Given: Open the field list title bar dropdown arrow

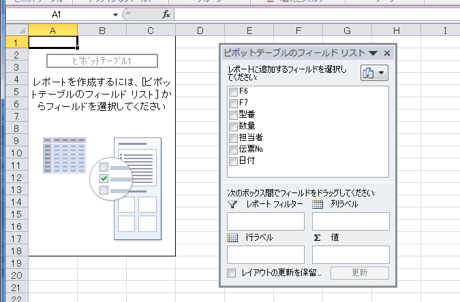Looking at the screenshot, I should [x=373, y=53].
